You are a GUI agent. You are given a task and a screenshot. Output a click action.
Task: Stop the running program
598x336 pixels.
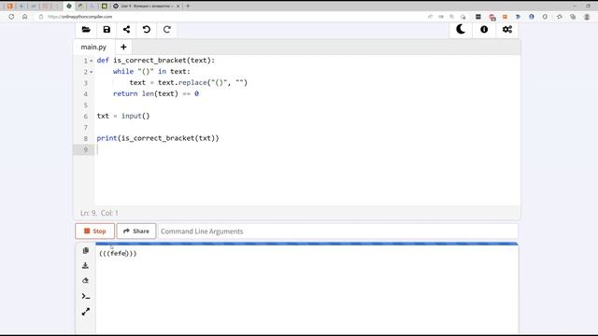click(x=94, y=231)
